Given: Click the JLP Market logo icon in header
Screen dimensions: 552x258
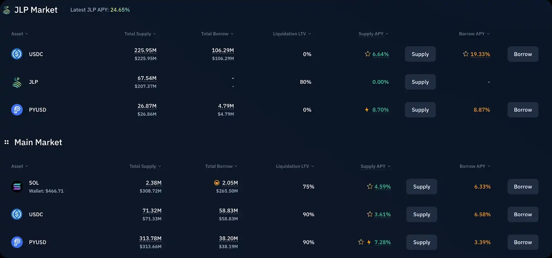Looking at the screenshot, I should coord(7,10).
